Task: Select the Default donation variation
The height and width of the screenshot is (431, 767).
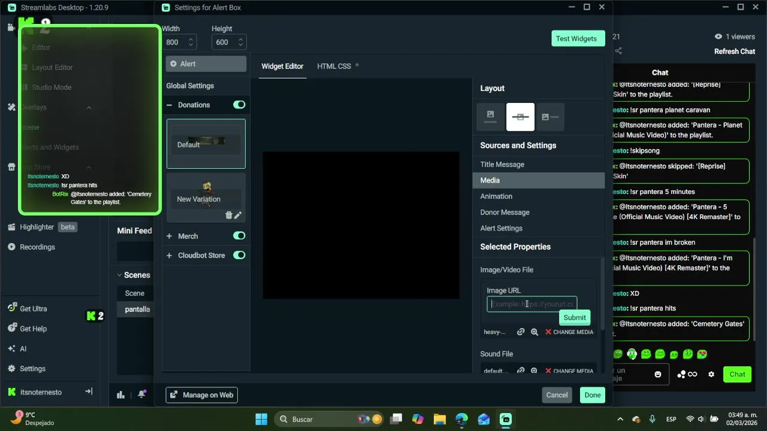Action: click(206, 144)
